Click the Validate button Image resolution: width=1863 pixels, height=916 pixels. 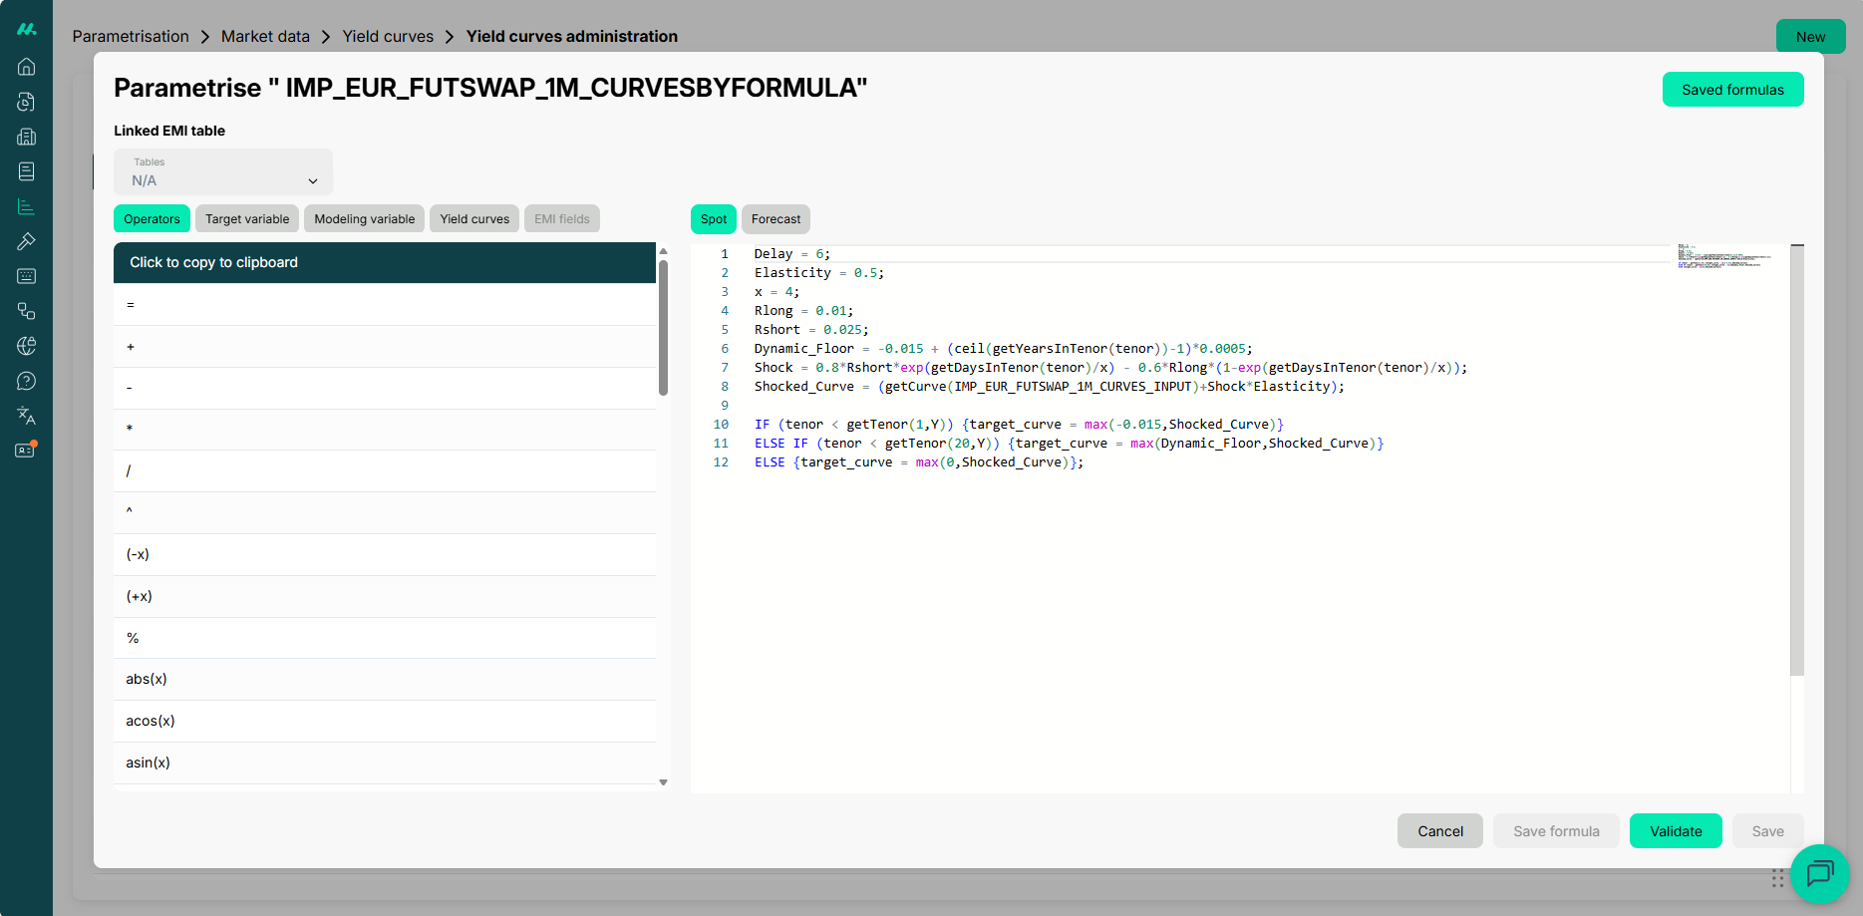(1675, 831)
